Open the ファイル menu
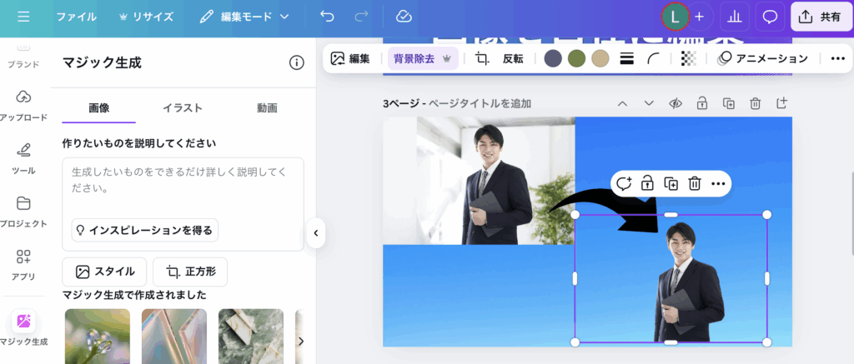 [76, 17]
